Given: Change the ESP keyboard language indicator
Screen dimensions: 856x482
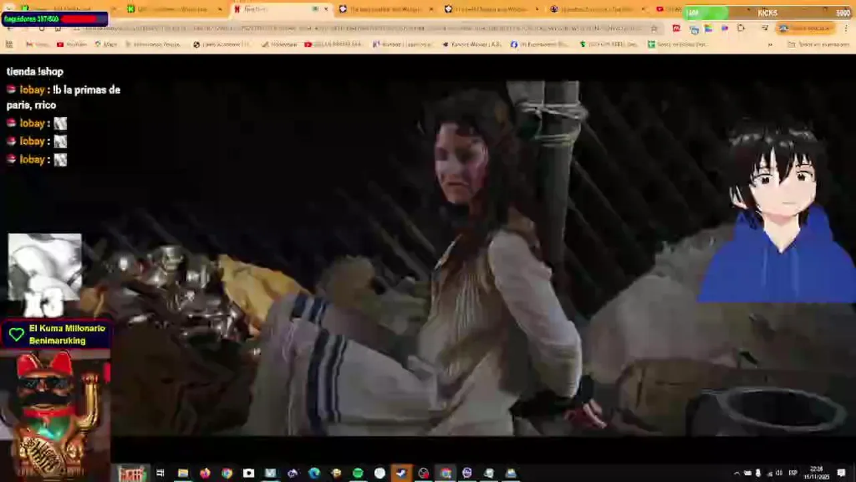Looking at the screenshot, I should tap(793, 473).
